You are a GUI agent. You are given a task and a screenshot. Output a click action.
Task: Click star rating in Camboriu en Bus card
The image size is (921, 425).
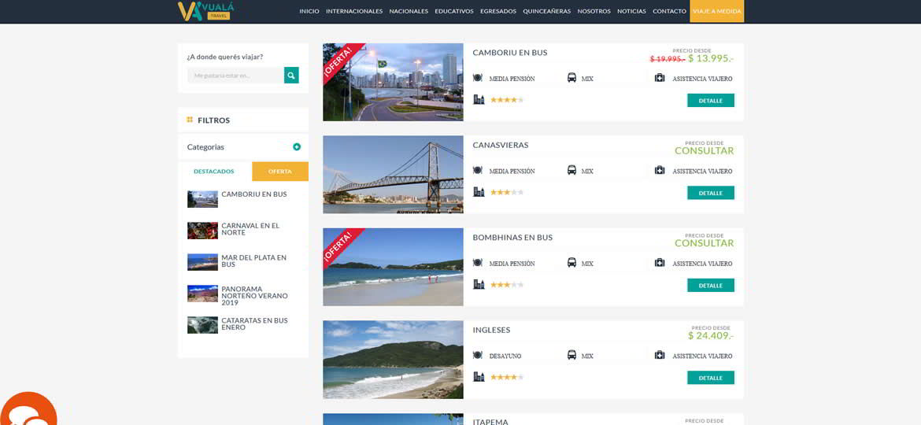point(507,100)
